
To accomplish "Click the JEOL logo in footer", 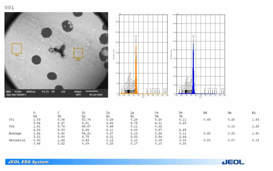I will [233, 162].
